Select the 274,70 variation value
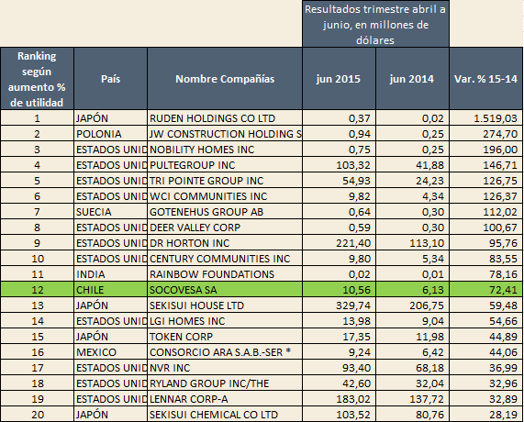This screenshot has height=422, width=524. pyautogui.click(x=485, y=134)
